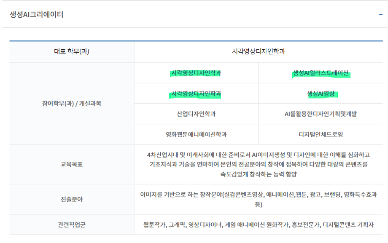Click the 생성AI크리에이터 accordion title
Image resolution: width=388 pixels, height=243 pixels.
click(x=37, y=15)
